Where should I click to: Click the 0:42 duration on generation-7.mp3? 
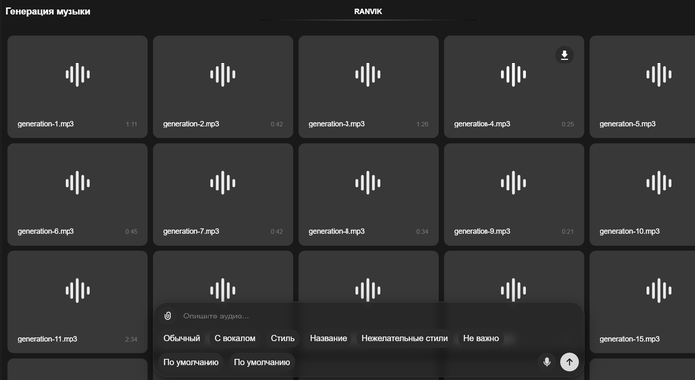277,232
